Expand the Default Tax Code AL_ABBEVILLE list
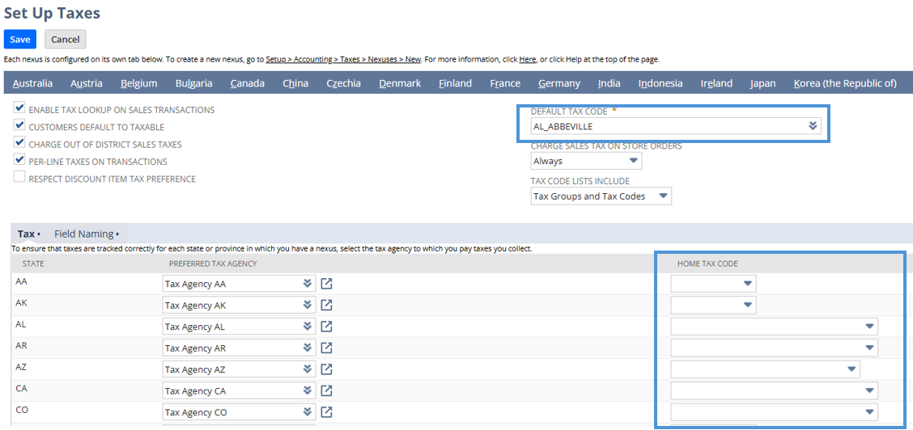The image size is (913, 430). (813, 126)
